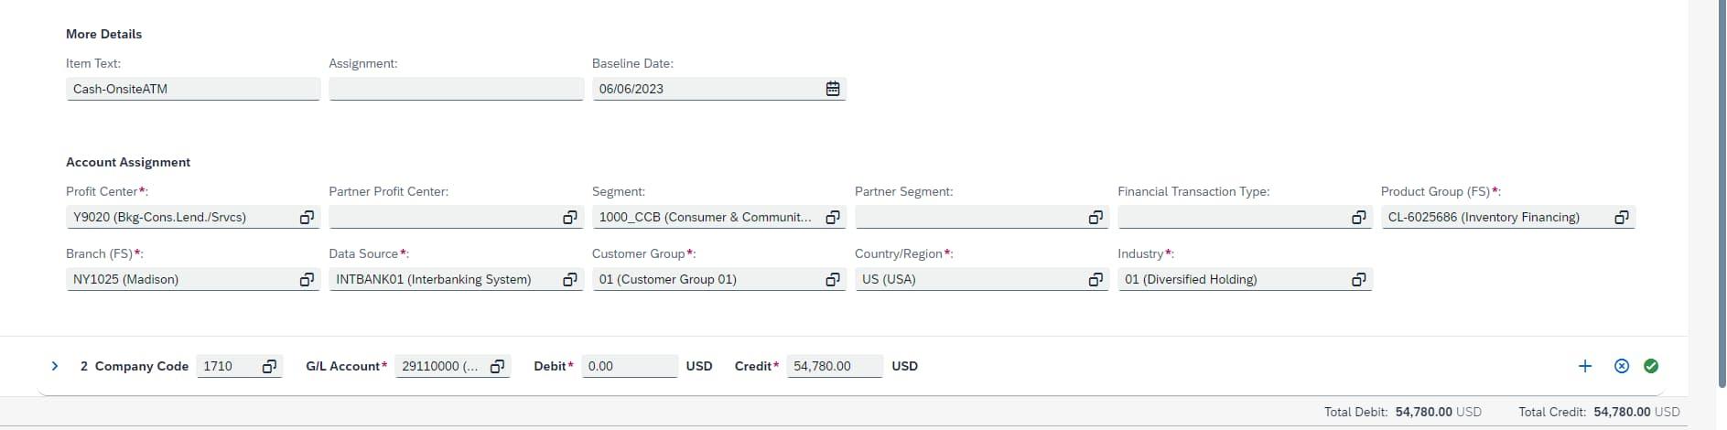The image size is (1727, 430).
Task: Delete line item 2 with the X icon
Action: pyautogui.click(x=1622, y=366)
